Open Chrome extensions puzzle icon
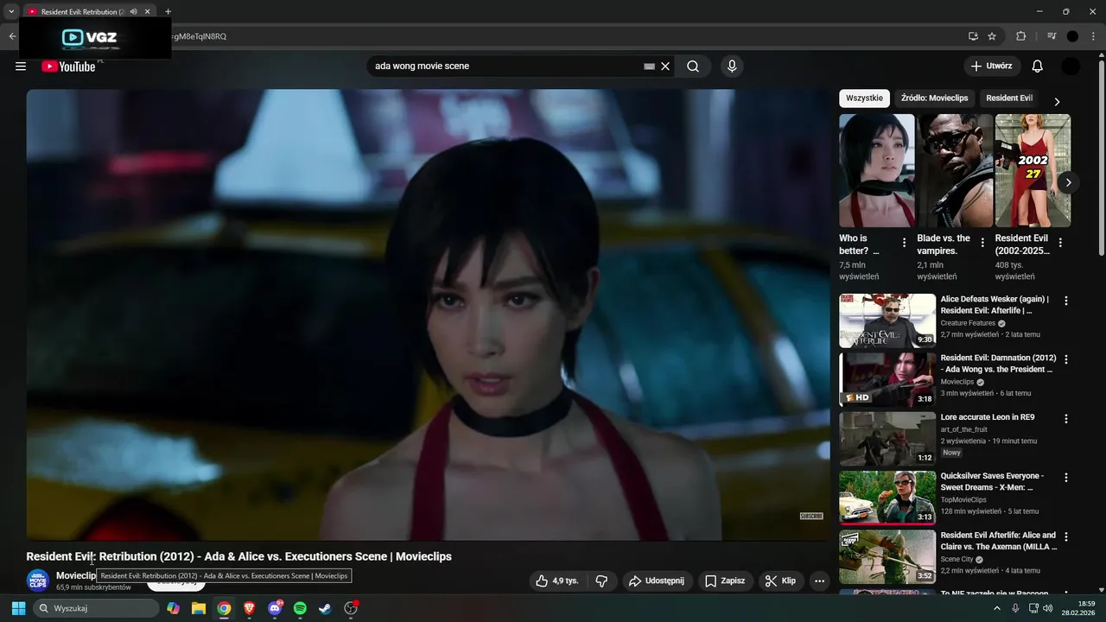 [1021, 36]
